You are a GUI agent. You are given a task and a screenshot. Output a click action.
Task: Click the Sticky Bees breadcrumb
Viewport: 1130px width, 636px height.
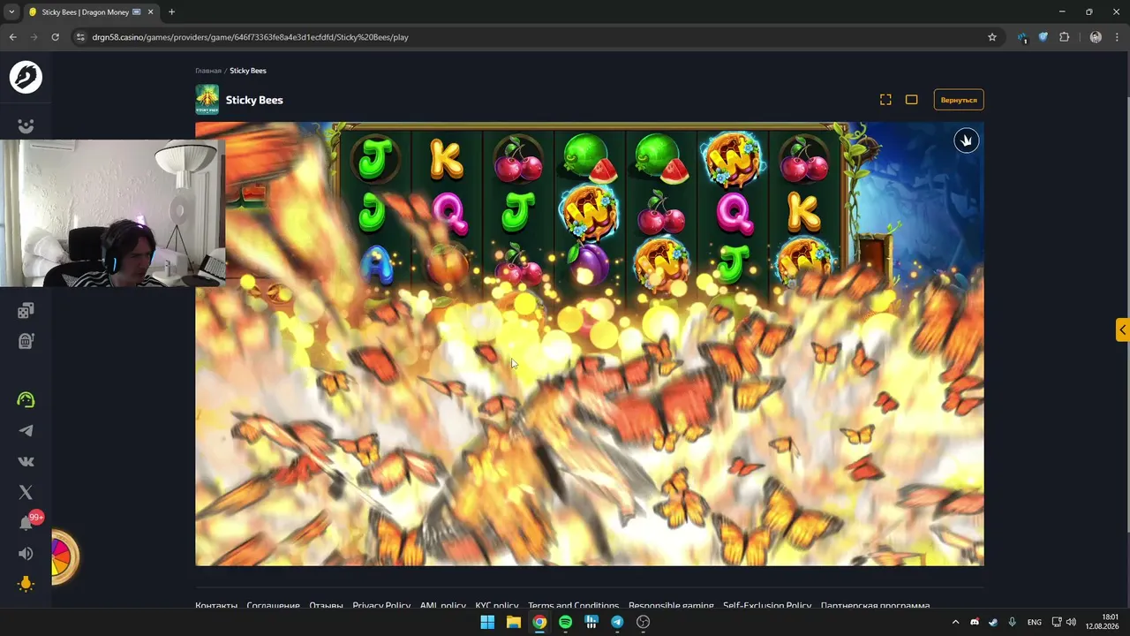point(248,71)
